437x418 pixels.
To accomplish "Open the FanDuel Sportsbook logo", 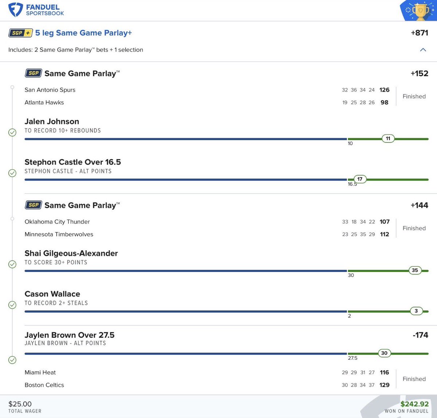I will (x=36, y=10).
